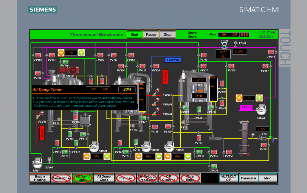Click the magenta HLT >> tag
This screenshot has height=193, width=307.
tap(246, 107)
